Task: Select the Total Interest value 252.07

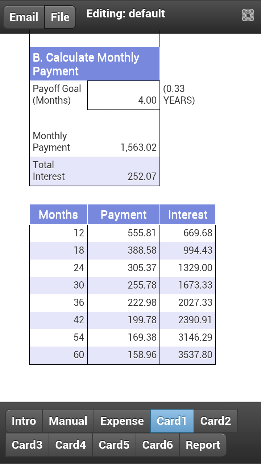Action: (x=142, y=177)
